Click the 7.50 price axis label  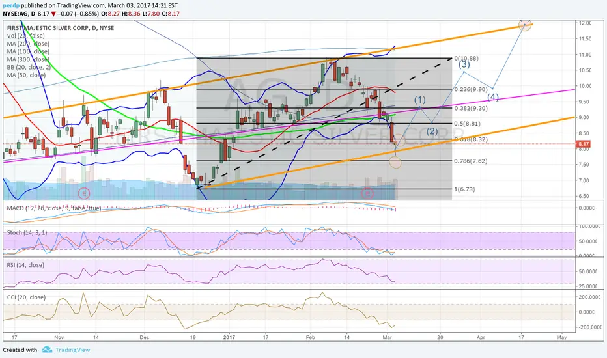coord(584,165)
